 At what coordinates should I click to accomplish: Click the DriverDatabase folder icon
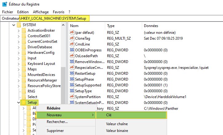click(24, 47)
